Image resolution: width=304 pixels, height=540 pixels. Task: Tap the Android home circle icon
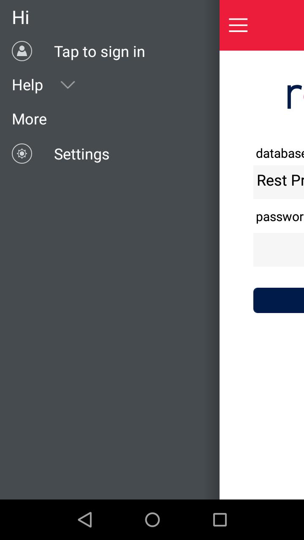(x=152, y=520)
